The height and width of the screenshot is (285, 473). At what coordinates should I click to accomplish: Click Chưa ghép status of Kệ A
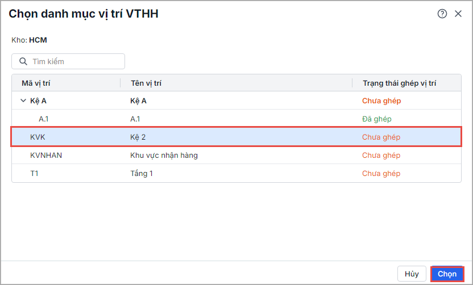[x=381, y=101]
